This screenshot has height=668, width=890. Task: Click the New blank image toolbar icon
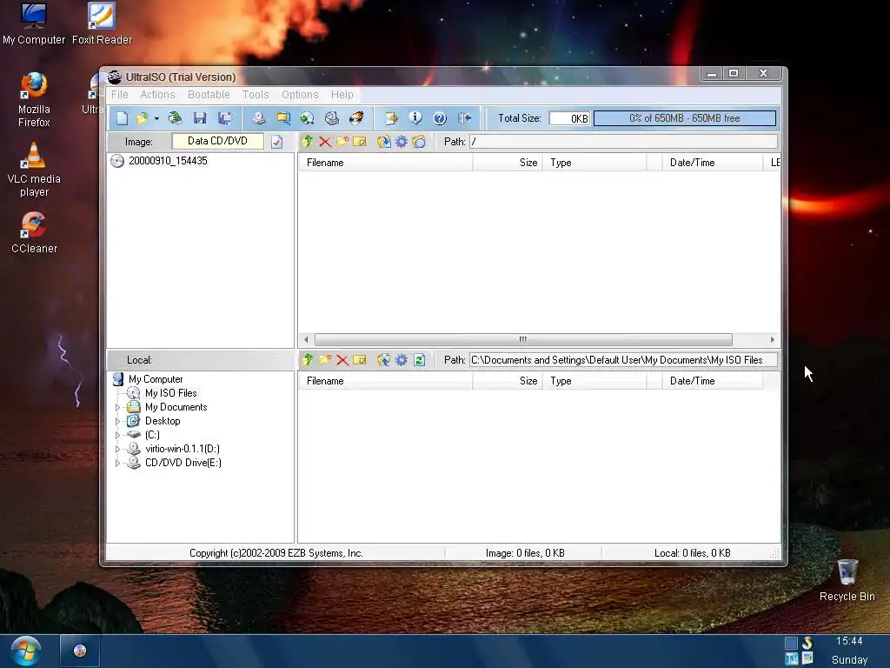point(122,118)
